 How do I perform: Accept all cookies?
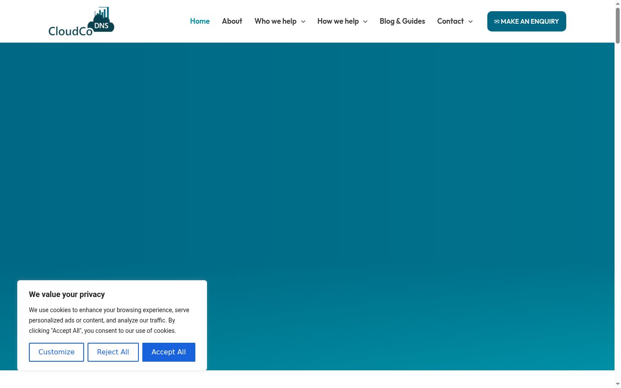pos(169,352)
